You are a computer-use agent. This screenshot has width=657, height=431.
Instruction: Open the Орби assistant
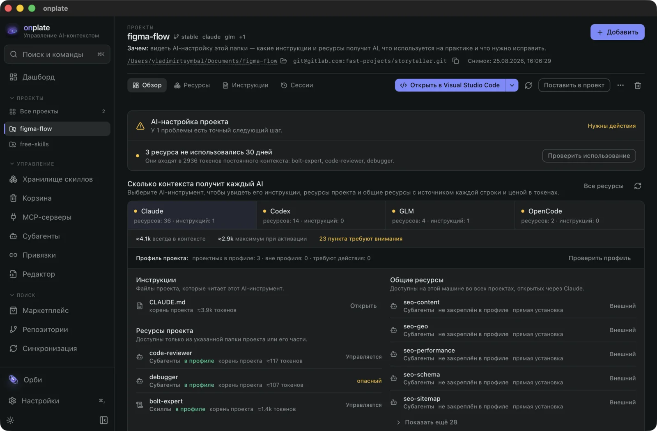point(57,380)
